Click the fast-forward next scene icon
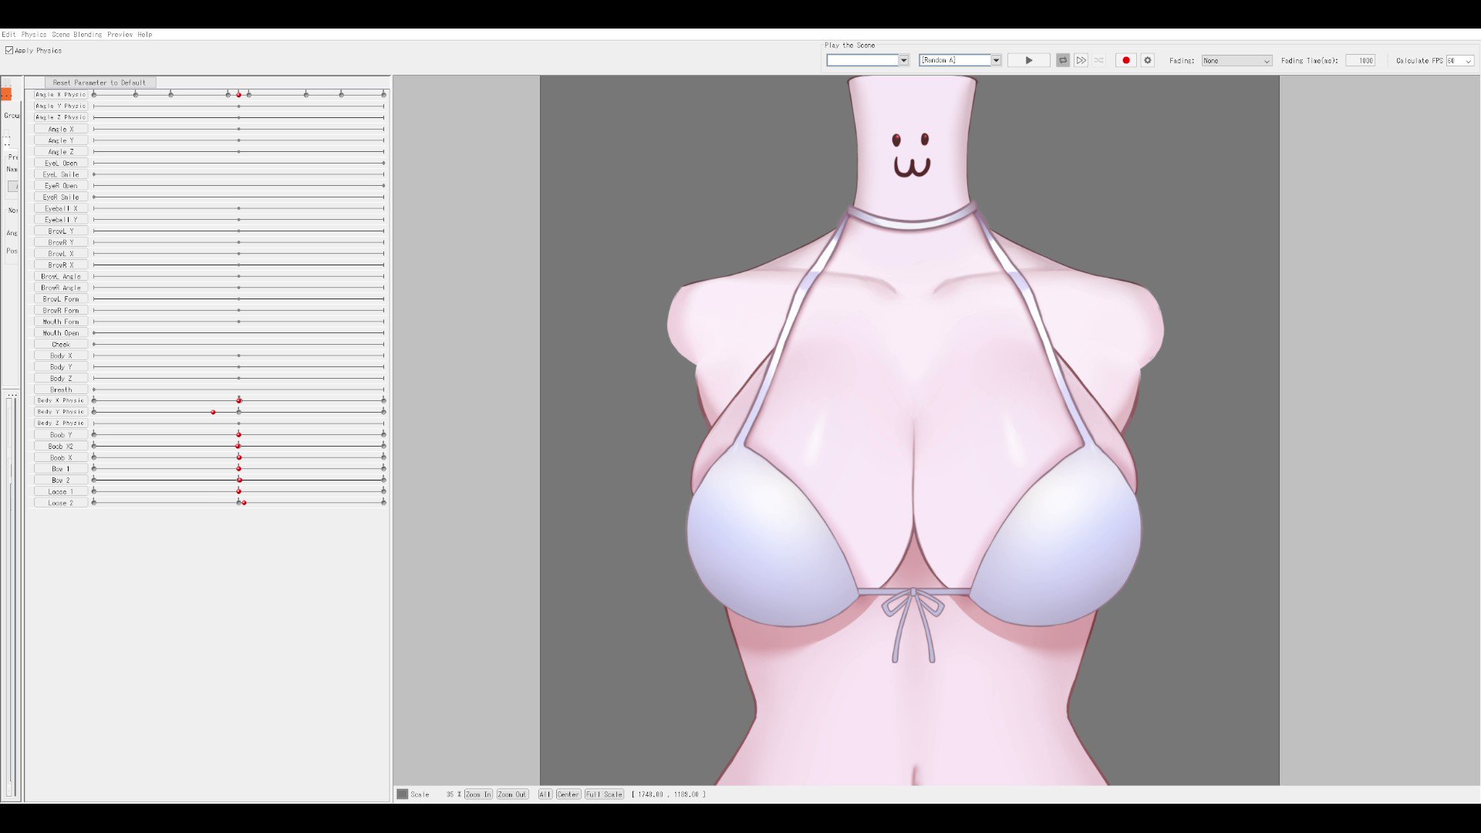The width and height of the screenshot is (1481, 833). [1081, 60]
